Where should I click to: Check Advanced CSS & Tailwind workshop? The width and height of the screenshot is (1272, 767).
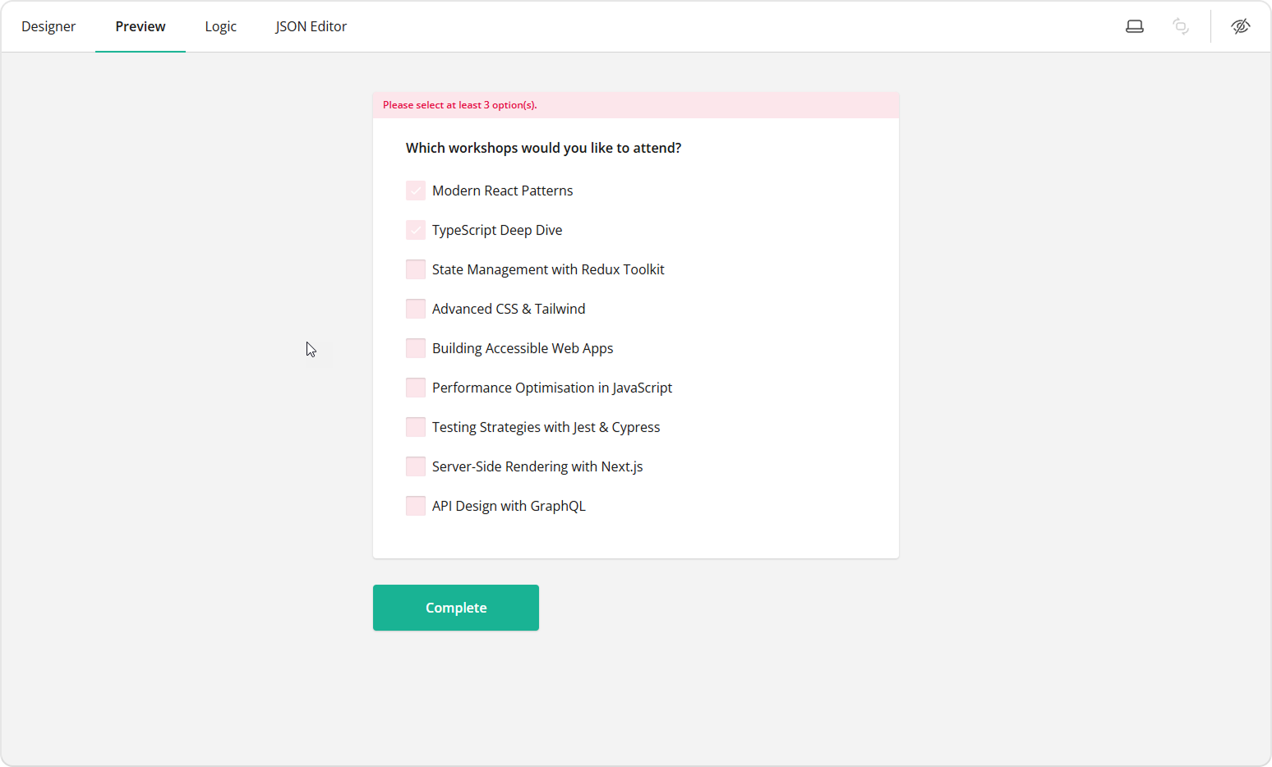coord(415,308)
